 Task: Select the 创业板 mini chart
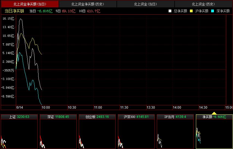97,132
